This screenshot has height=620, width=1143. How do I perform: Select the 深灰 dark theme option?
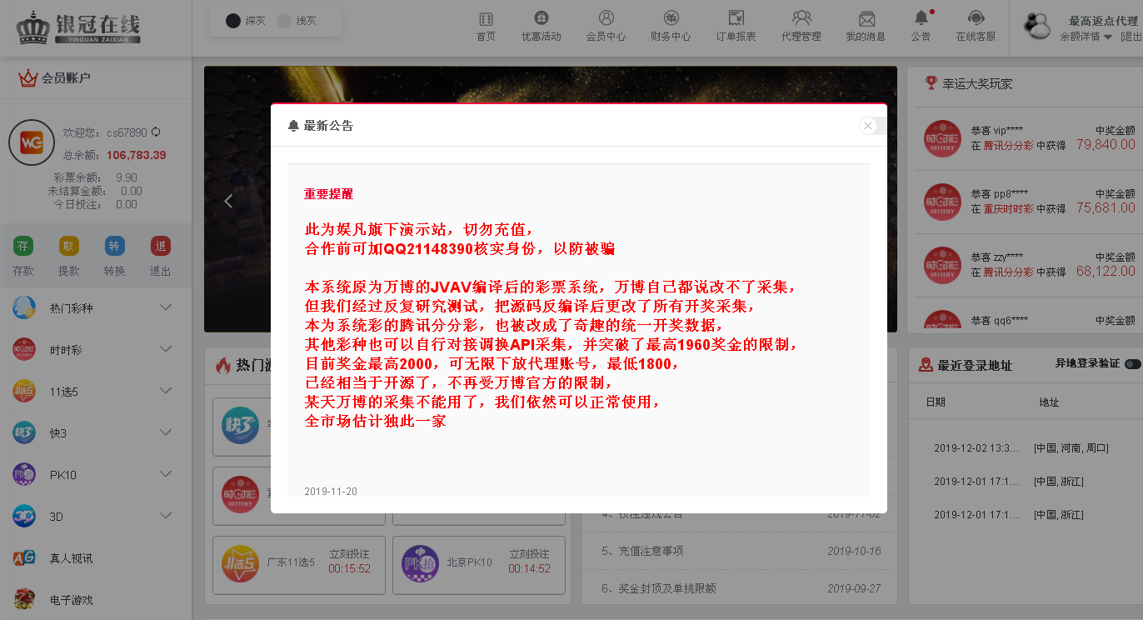tap(246, 21)
